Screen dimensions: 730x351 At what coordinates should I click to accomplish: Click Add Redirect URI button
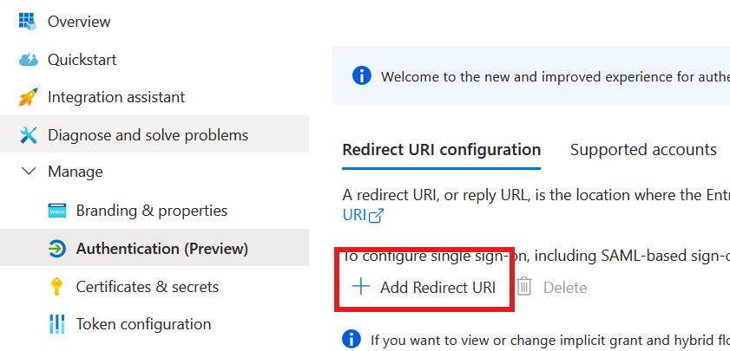[x=424, y=288]
